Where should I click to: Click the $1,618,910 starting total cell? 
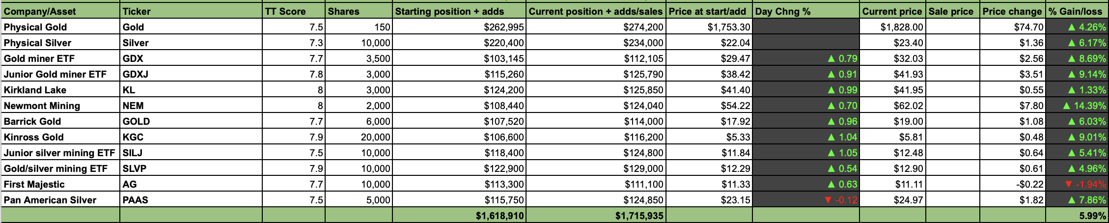click(459, 215)
